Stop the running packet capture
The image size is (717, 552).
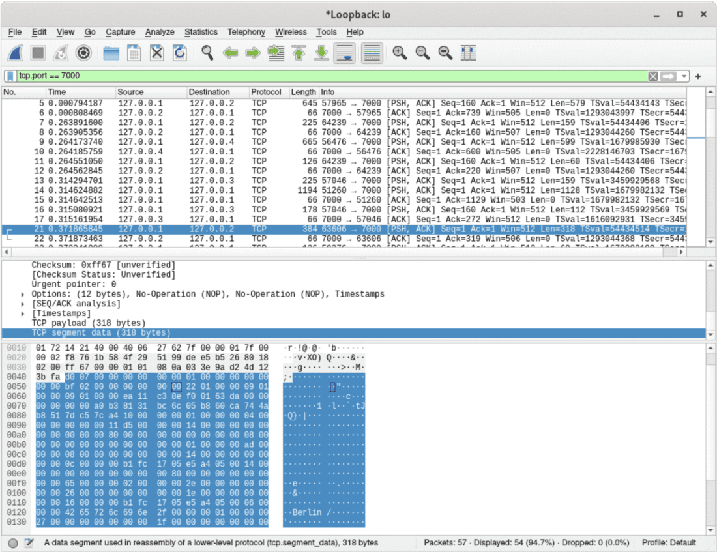pos(37,53)
